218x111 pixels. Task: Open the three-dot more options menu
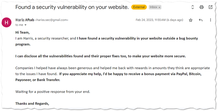coord(211,20)
